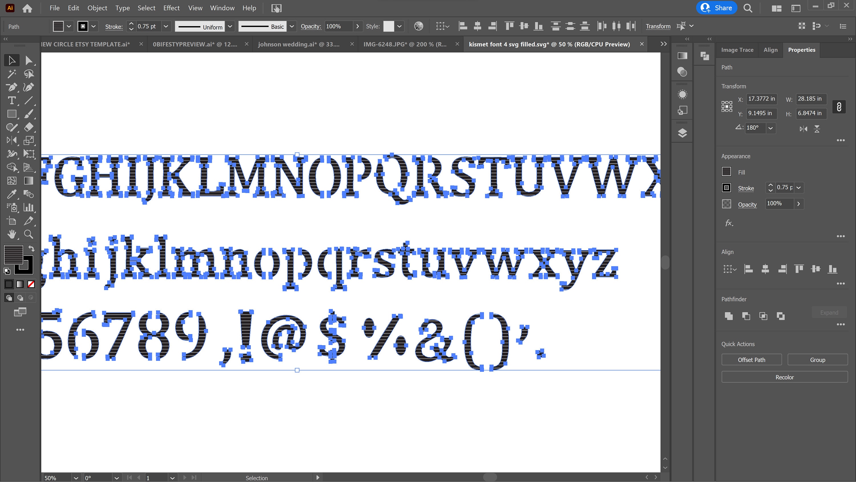The width and height of the screenshot is (856, 482).
Task: Open the Column Graph tool
Action: (x=29, y=208)
